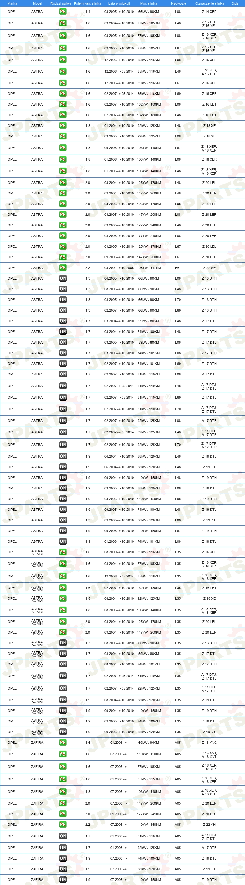The image size is (245, 885).
Task: Select the PB icon in the Zafira Z 18 XER row
Action: click(63, 792)
